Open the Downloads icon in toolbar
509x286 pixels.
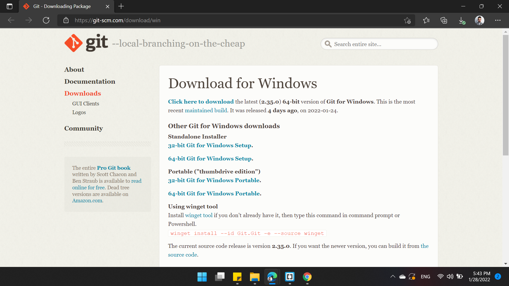[x=462, y=20]
